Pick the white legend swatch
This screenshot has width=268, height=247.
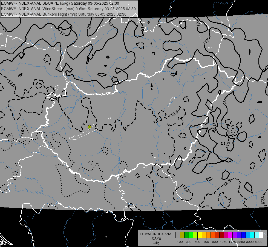coord(261,235)
